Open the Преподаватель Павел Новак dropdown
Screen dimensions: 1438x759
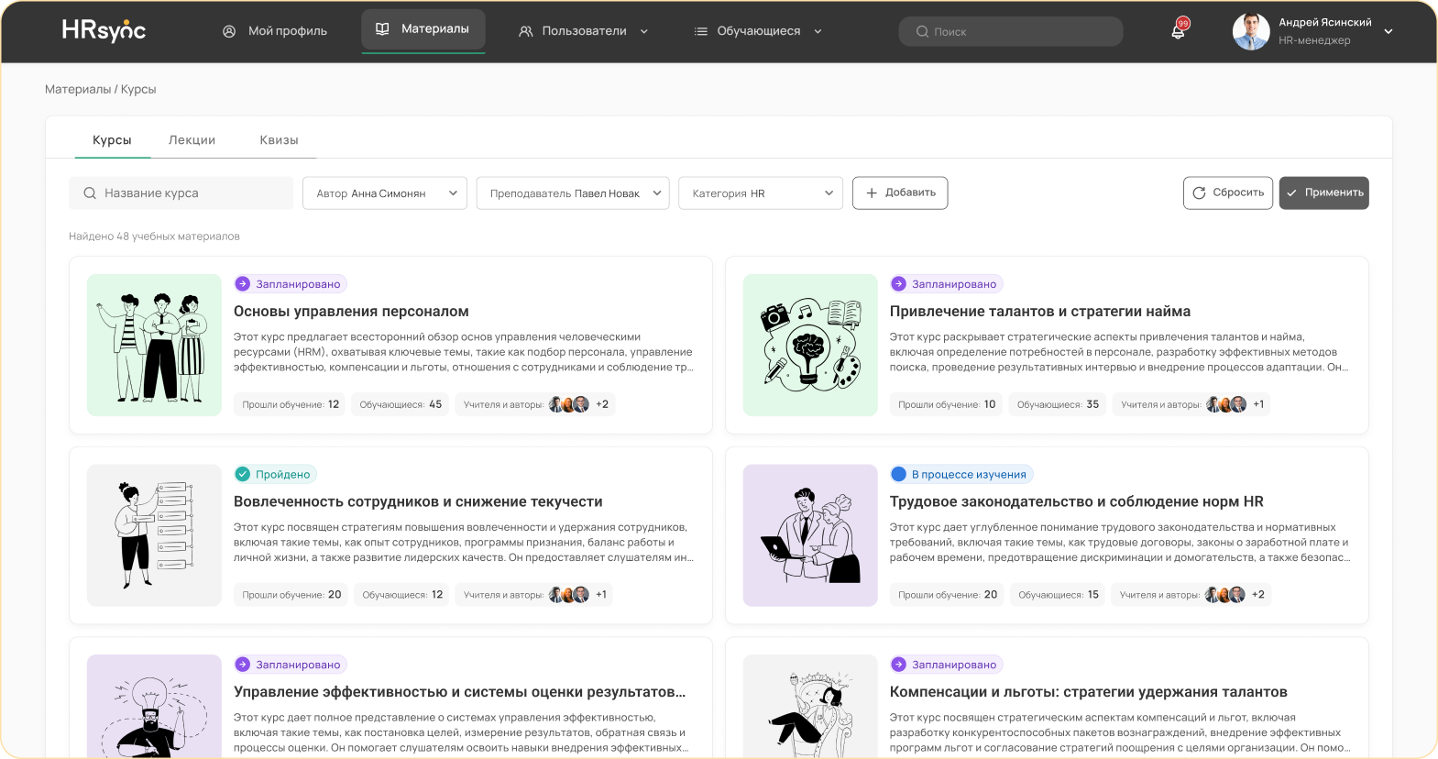(x=573, y=193)
